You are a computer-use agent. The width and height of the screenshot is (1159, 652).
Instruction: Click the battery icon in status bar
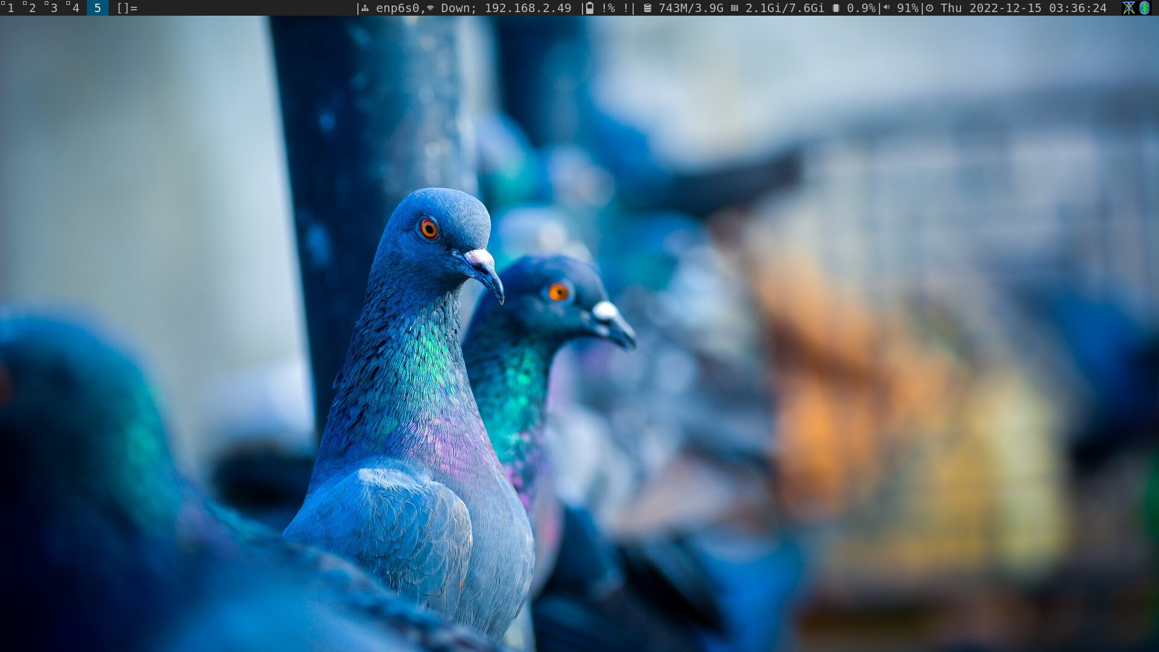point(590,8)
